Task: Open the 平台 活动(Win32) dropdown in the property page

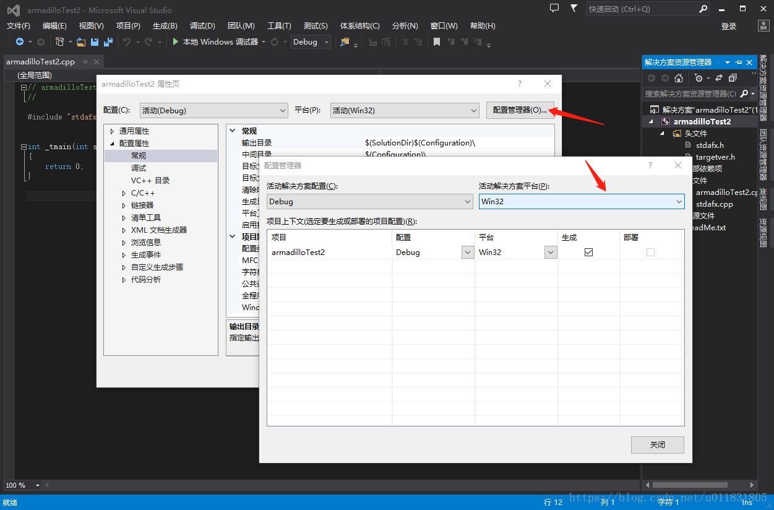Action: pos(405,110)
